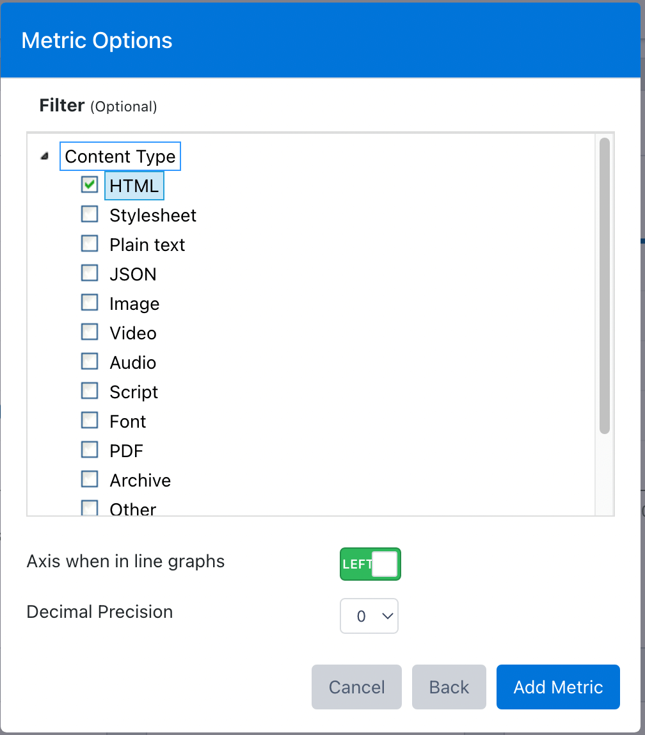Tick the Script checkbox

click(x=90, y=391)
